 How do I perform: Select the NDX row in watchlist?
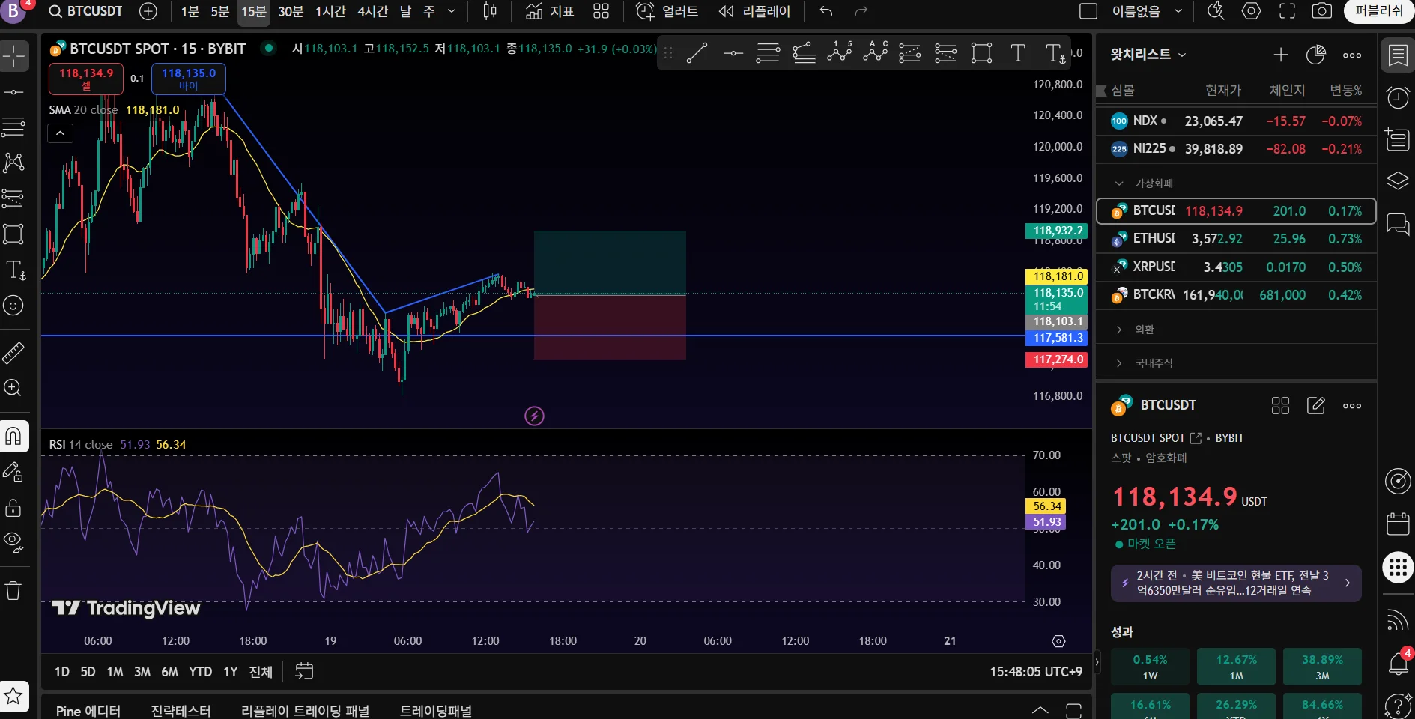tap(1236, 121)
